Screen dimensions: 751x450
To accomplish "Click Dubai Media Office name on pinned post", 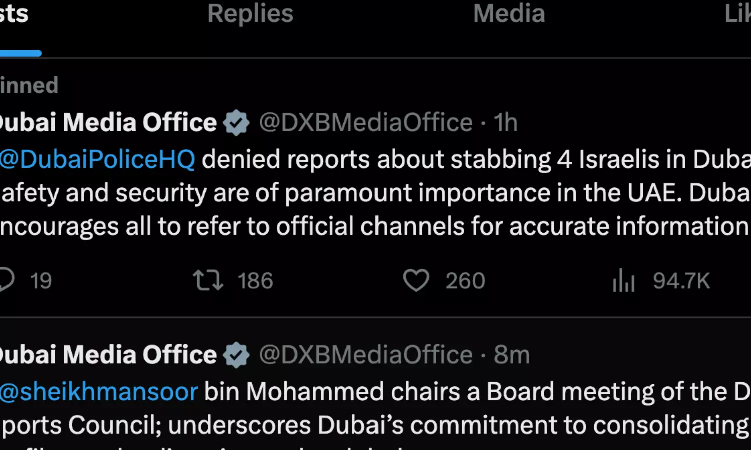I will click(x=108, y=123).
